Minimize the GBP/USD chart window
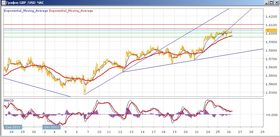The width and height of the screenshot is (280, 137). coord(266,3)
